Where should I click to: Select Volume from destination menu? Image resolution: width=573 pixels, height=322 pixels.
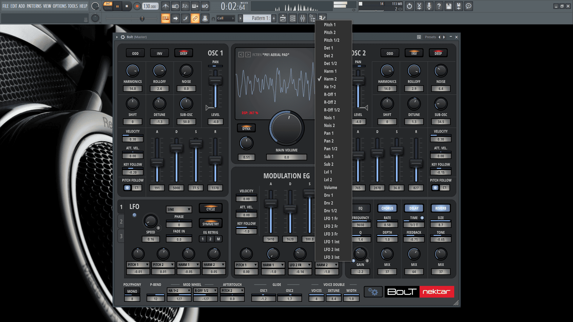[333, 188]
